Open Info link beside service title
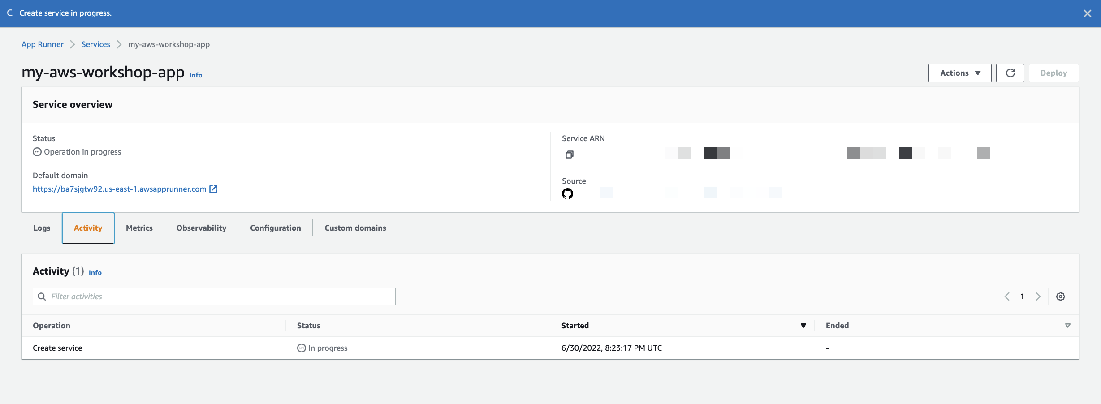The image size is (1101, 404). point(195,75)
